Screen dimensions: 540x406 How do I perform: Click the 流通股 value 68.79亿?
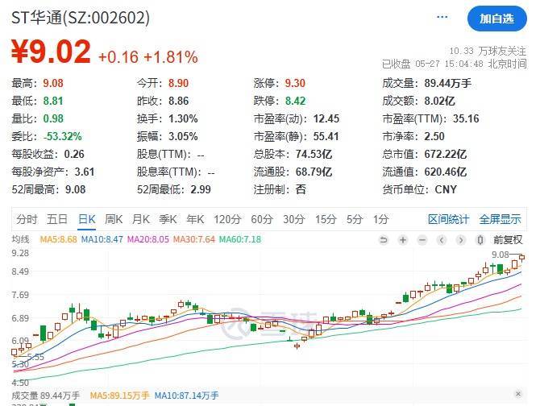pos(314,172)
